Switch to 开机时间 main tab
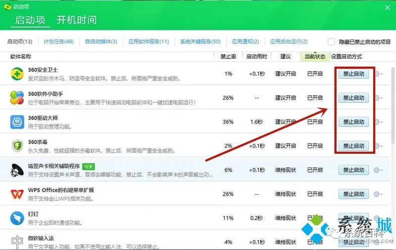The image size is (396, 250). pos(77,20)
